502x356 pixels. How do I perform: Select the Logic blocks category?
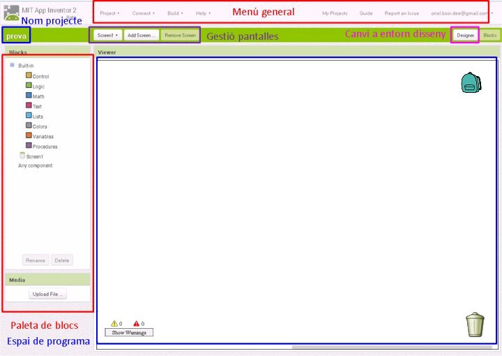(x=38, y=86)
